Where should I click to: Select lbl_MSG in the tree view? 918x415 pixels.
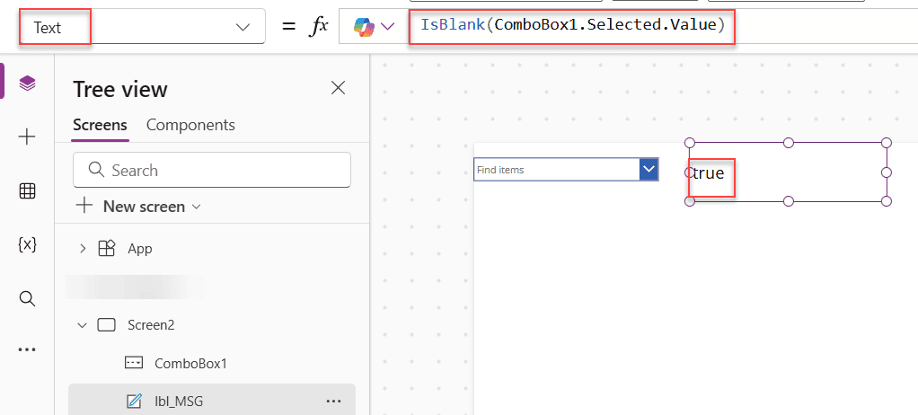pos(179,401)
